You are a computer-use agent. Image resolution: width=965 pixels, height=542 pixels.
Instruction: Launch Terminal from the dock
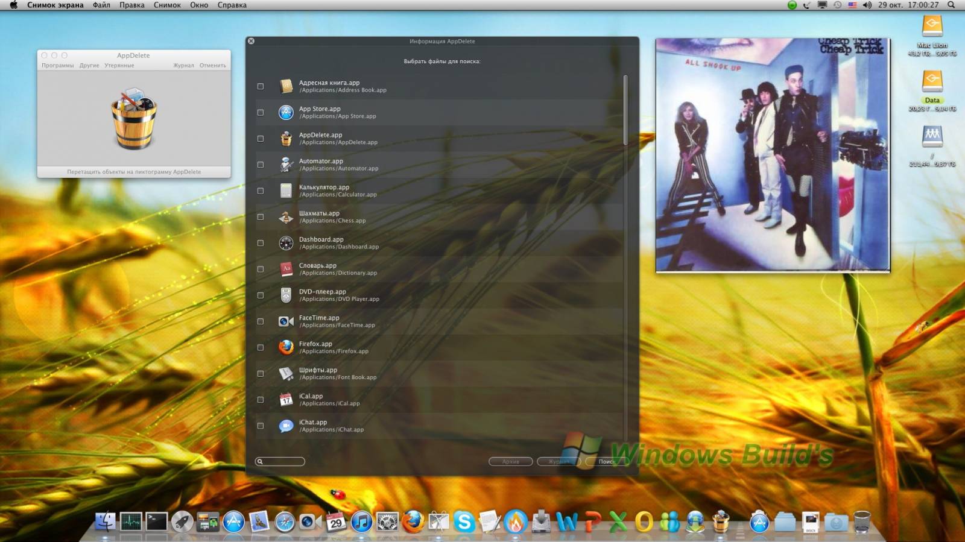click(157, 521)
